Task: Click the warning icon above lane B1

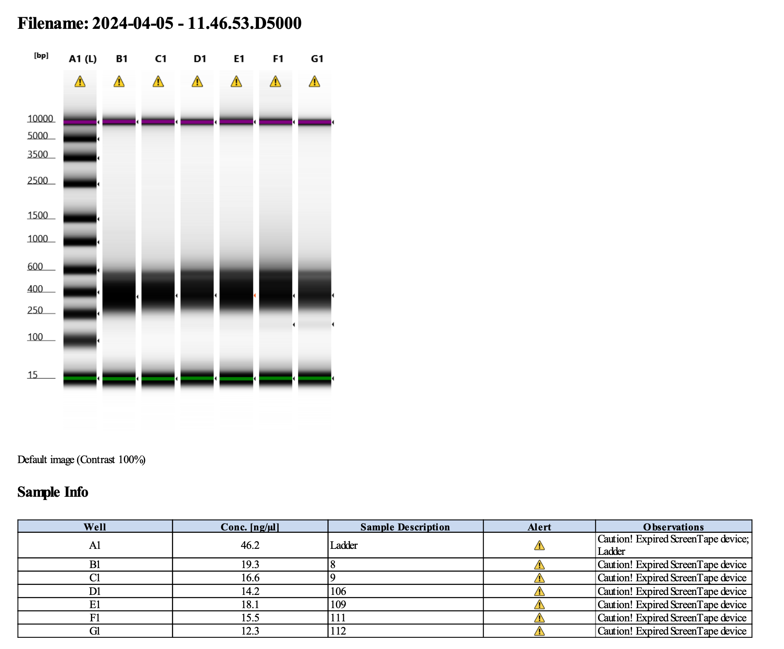Action: tap(119, 82)
